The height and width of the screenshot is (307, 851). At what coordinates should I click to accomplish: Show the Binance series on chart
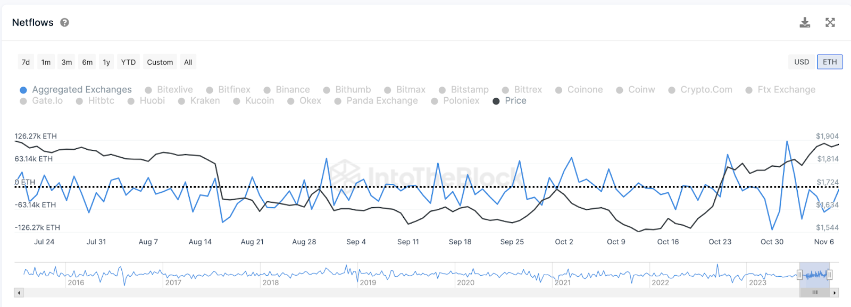coord(292,90)
